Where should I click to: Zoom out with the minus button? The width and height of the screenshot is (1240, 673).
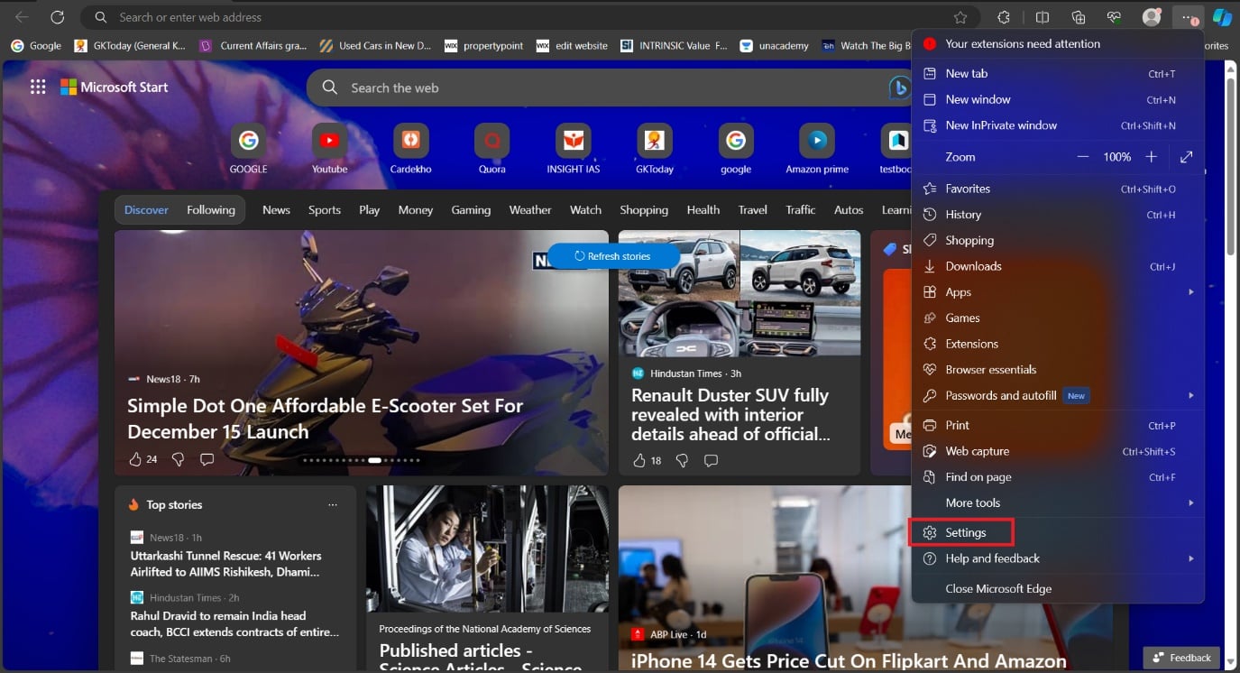coord(1083,157)
